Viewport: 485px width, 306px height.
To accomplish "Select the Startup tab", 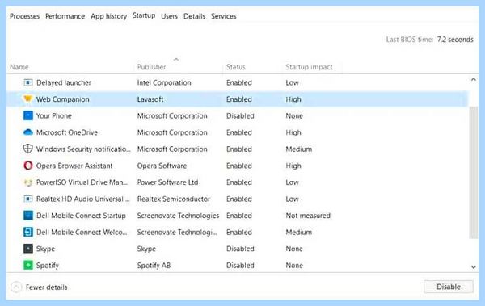I will (144, 15).
